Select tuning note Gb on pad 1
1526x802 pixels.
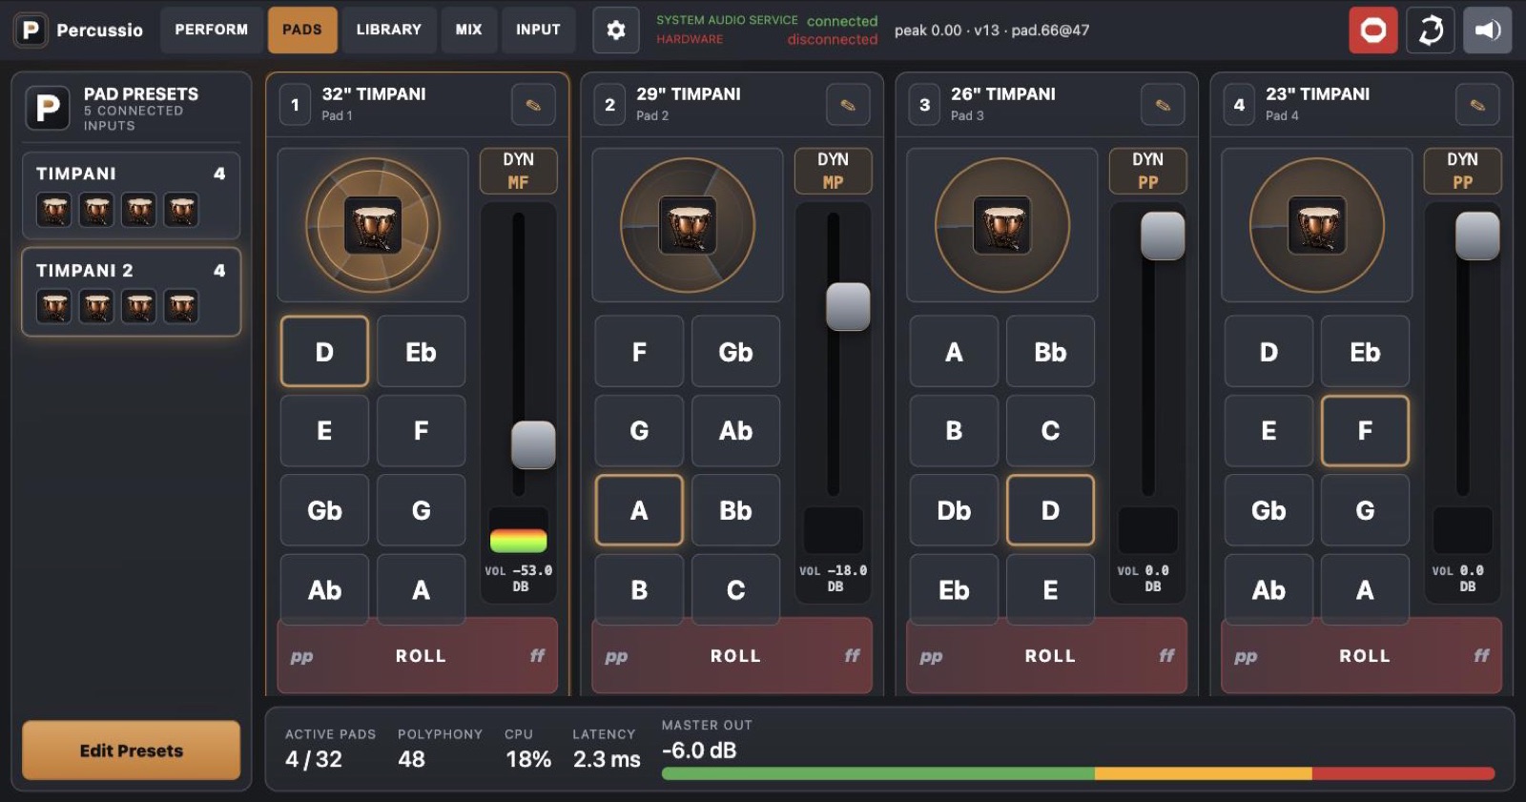pyautogui.click(x=324, y=510)
